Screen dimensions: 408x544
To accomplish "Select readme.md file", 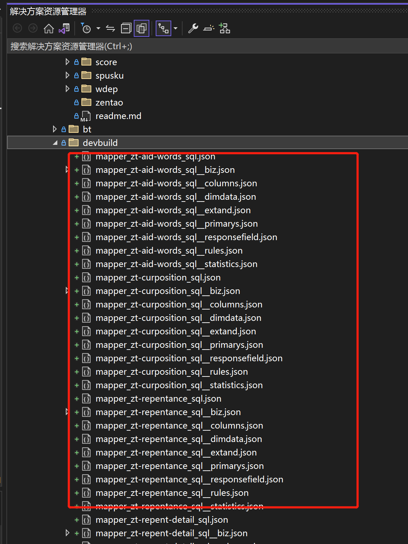I will (118, 116).
